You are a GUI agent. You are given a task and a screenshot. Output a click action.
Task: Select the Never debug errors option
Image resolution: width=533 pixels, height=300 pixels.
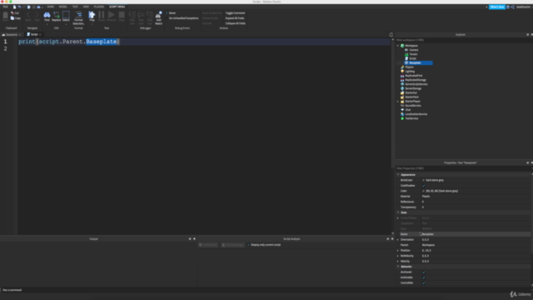click(171, 13)
